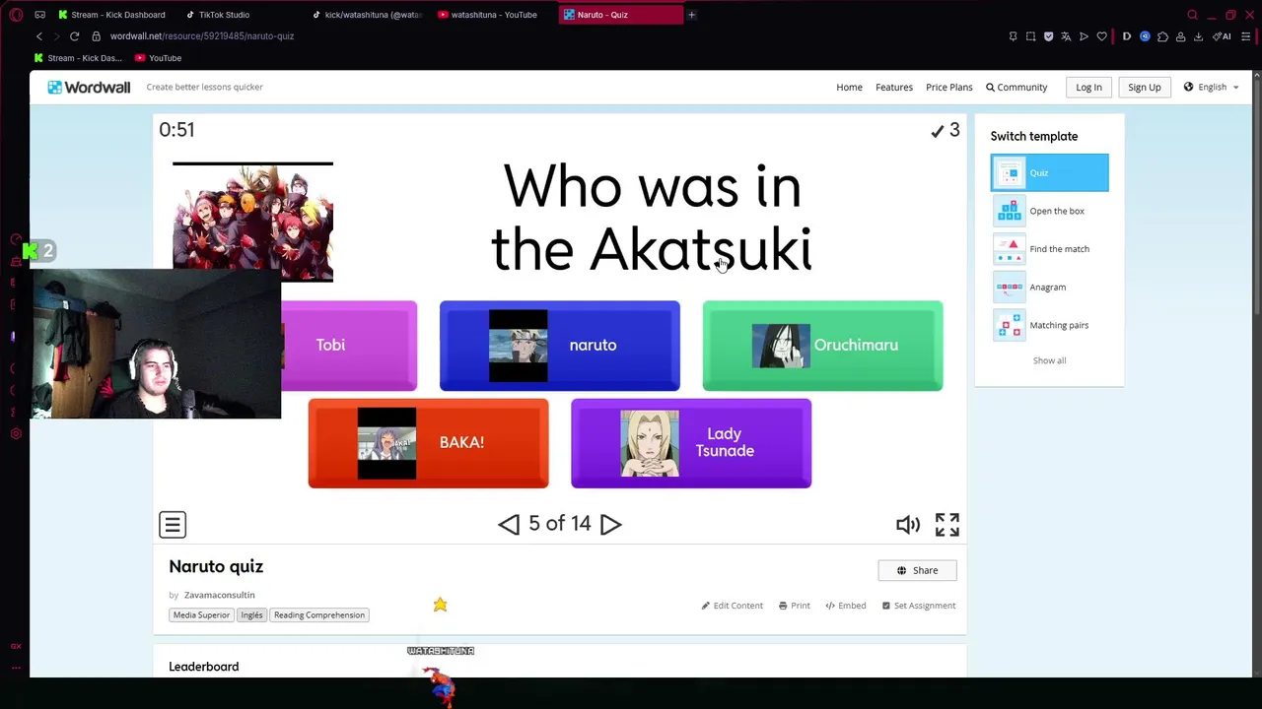
Task: Click the Akatsuki question image
Action: [252, 223]
